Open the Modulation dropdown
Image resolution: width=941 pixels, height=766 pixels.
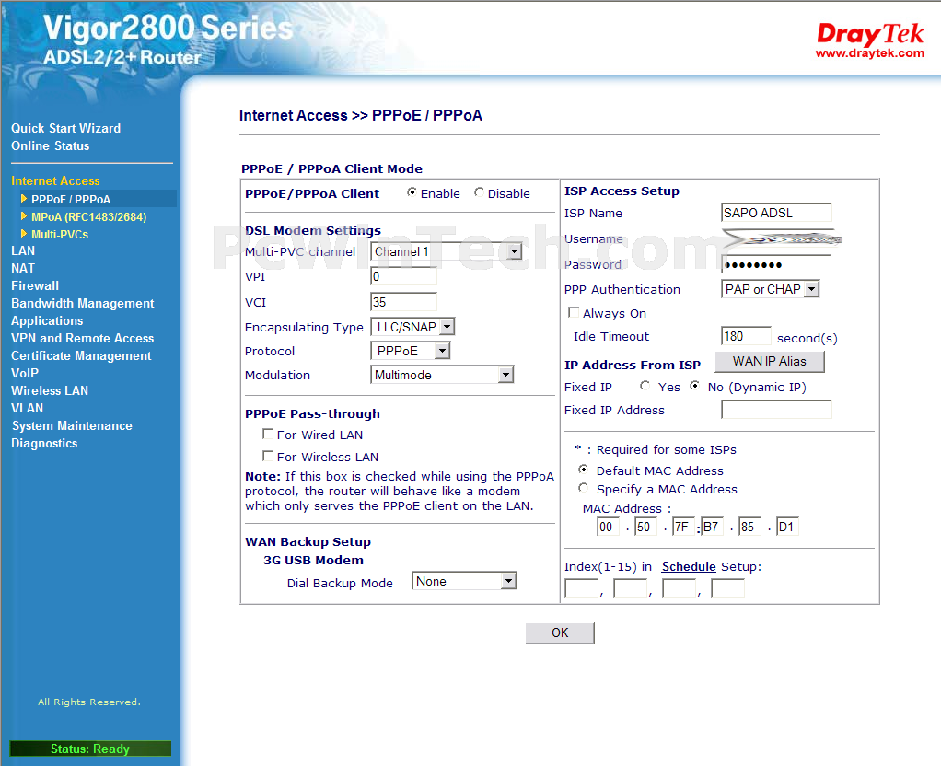[442, 375]
